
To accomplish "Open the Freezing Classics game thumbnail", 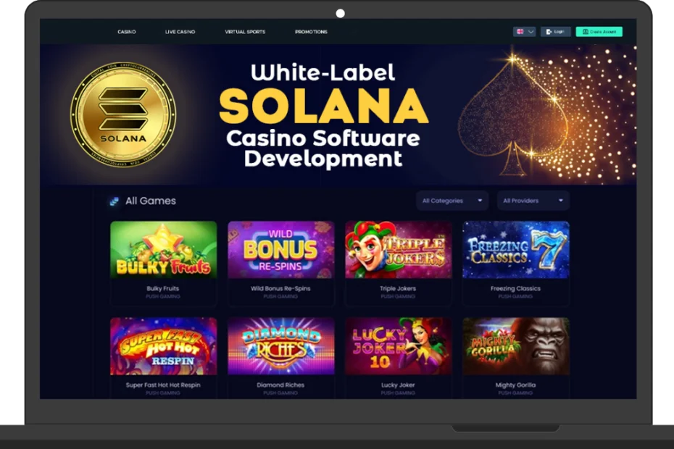I will tap(515, 250).
